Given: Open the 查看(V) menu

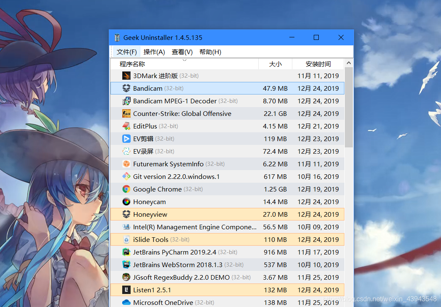Looking at the screenshot, I should click(x=182, y=52).
